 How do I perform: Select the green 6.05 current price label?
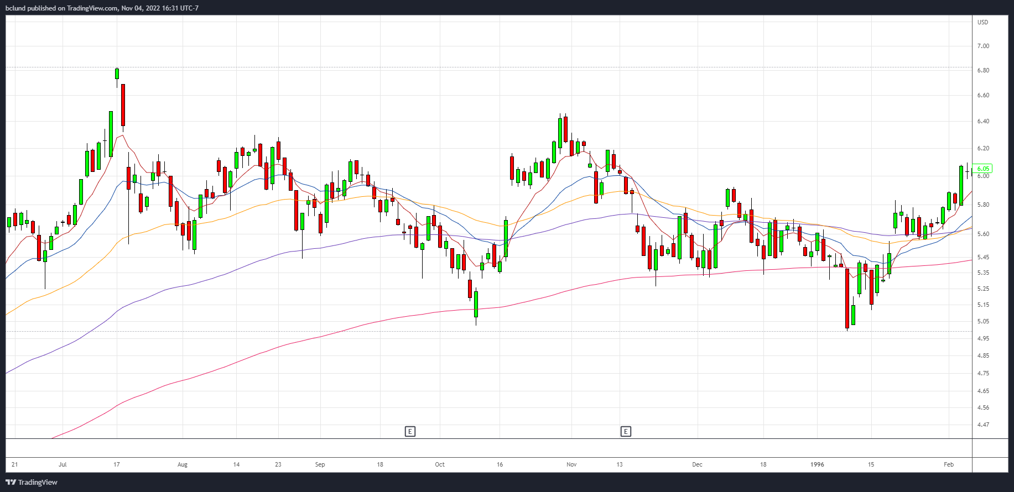click(982, 169)
